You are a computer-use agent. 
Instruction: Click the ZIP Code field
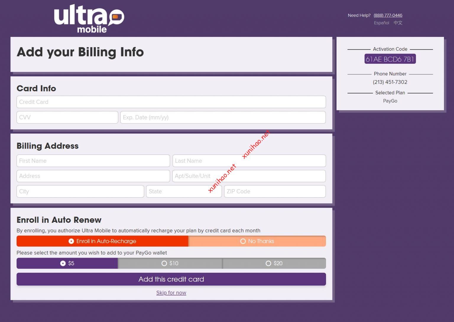[275, 191]
